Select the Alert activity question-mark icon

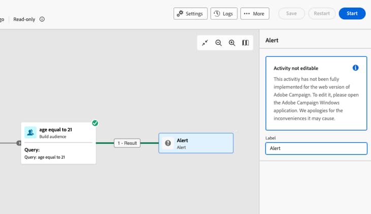click(x=168, y=143)
